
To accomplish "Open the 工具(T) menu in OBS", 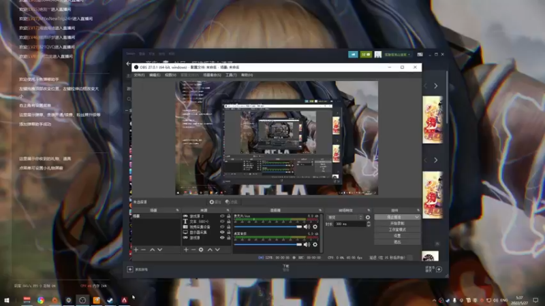I will 231,75.
